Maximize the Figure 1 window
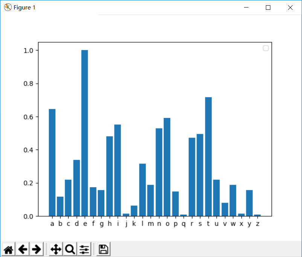The width and height of the screenshot is (302, 257). (268, 8)
